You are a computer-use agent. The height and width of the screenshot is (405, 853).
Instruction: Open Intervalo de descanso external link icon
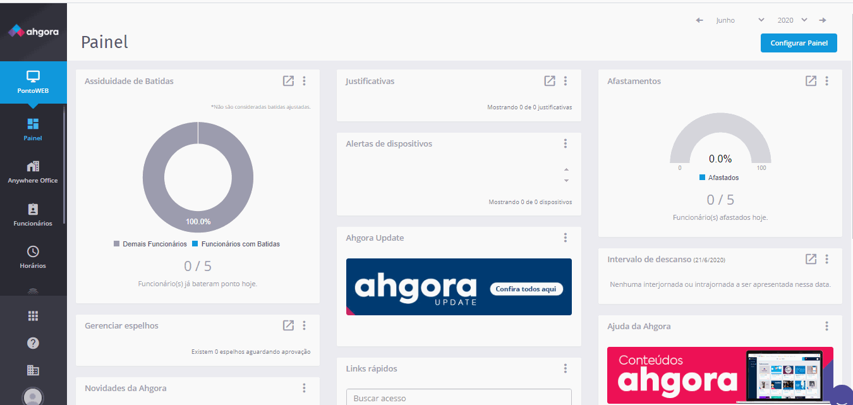pos(811,259)
